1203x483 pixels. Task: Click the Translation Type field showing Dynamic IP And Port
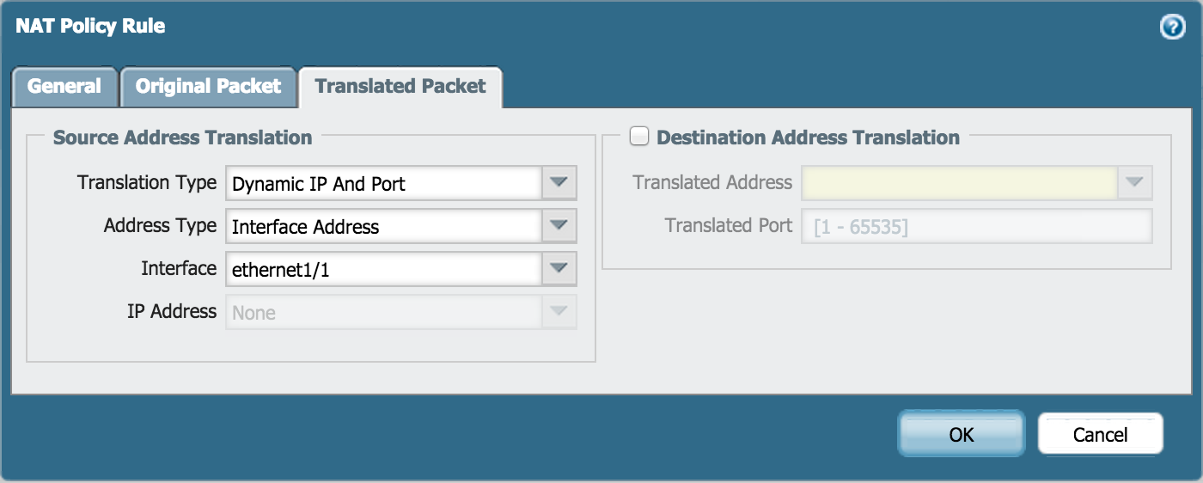point(384,183)
